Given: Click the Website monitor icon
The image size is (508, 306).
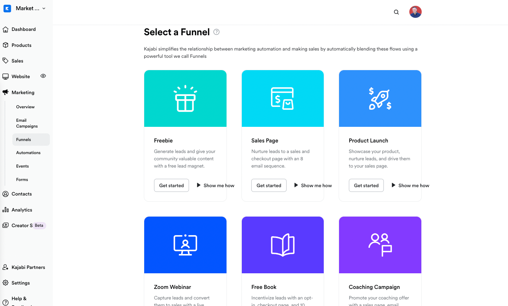Looking at the screenshot, I should [x=5, y=77].
